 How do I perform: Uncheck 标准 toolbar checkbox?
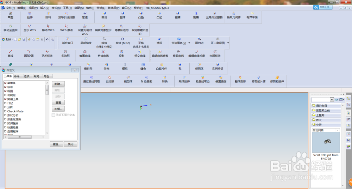(5, 87)
